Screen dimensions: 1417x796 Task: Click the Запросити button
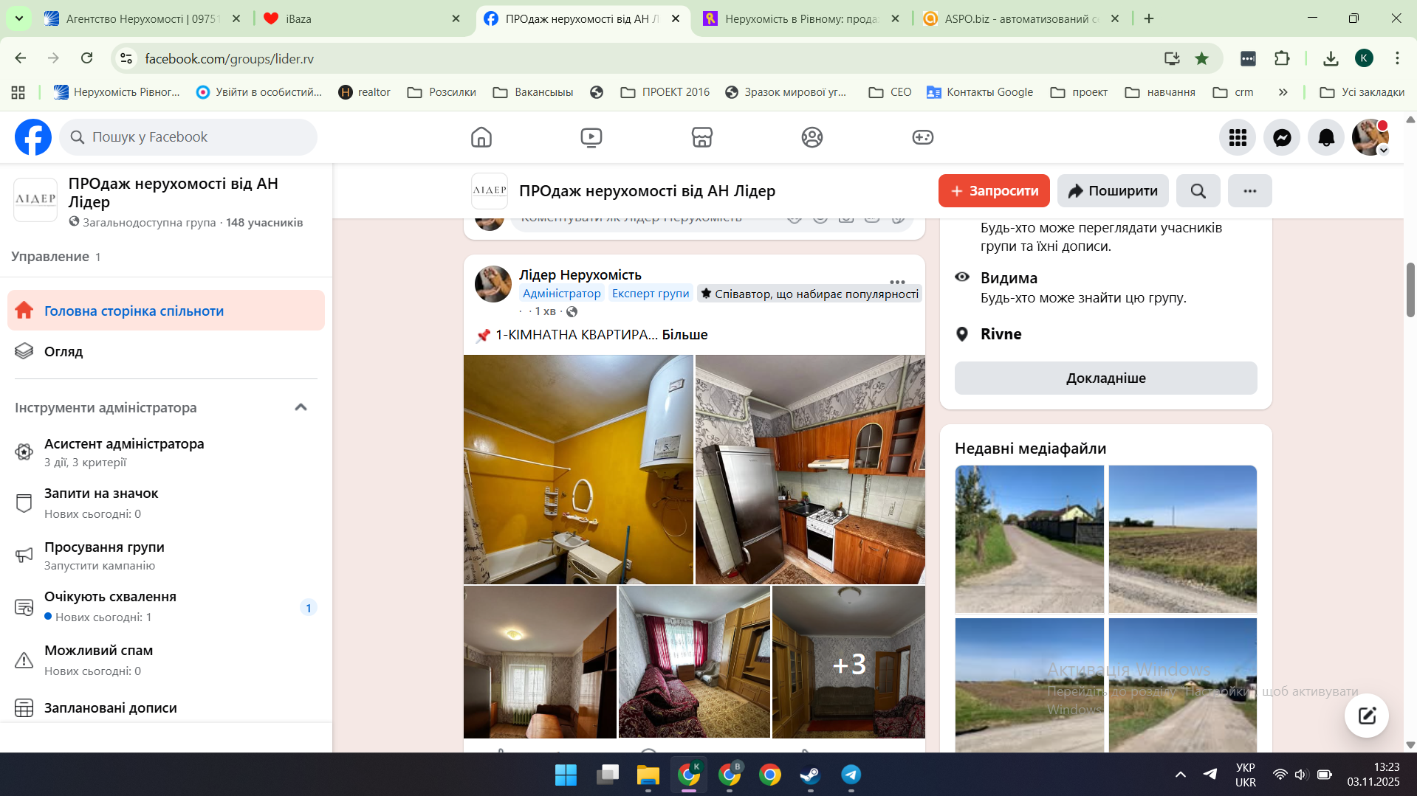click(994, 191)
